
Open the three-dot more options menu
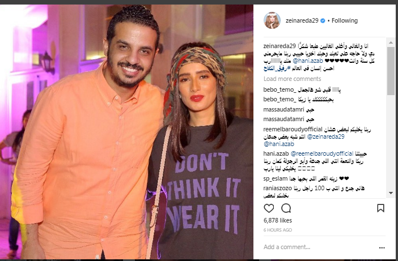click(382, 247)
